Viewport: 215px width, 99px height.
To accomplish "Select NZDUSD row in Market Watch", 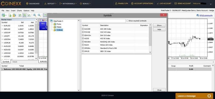I will coord(18,50).
